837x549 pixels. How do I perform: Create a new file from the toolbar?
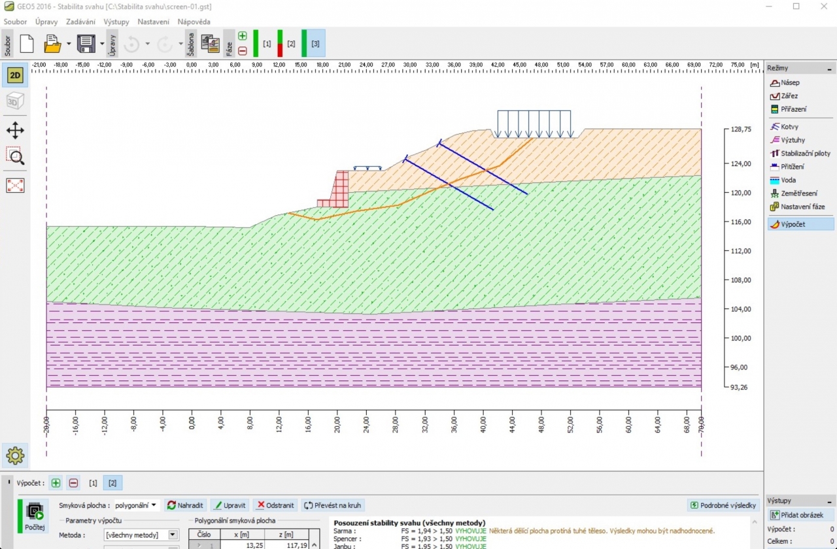pyautogui.click(x=27, y=44)
